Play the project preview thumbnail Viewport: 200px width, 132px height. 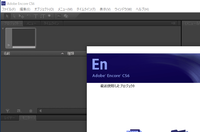coord(9,45)
